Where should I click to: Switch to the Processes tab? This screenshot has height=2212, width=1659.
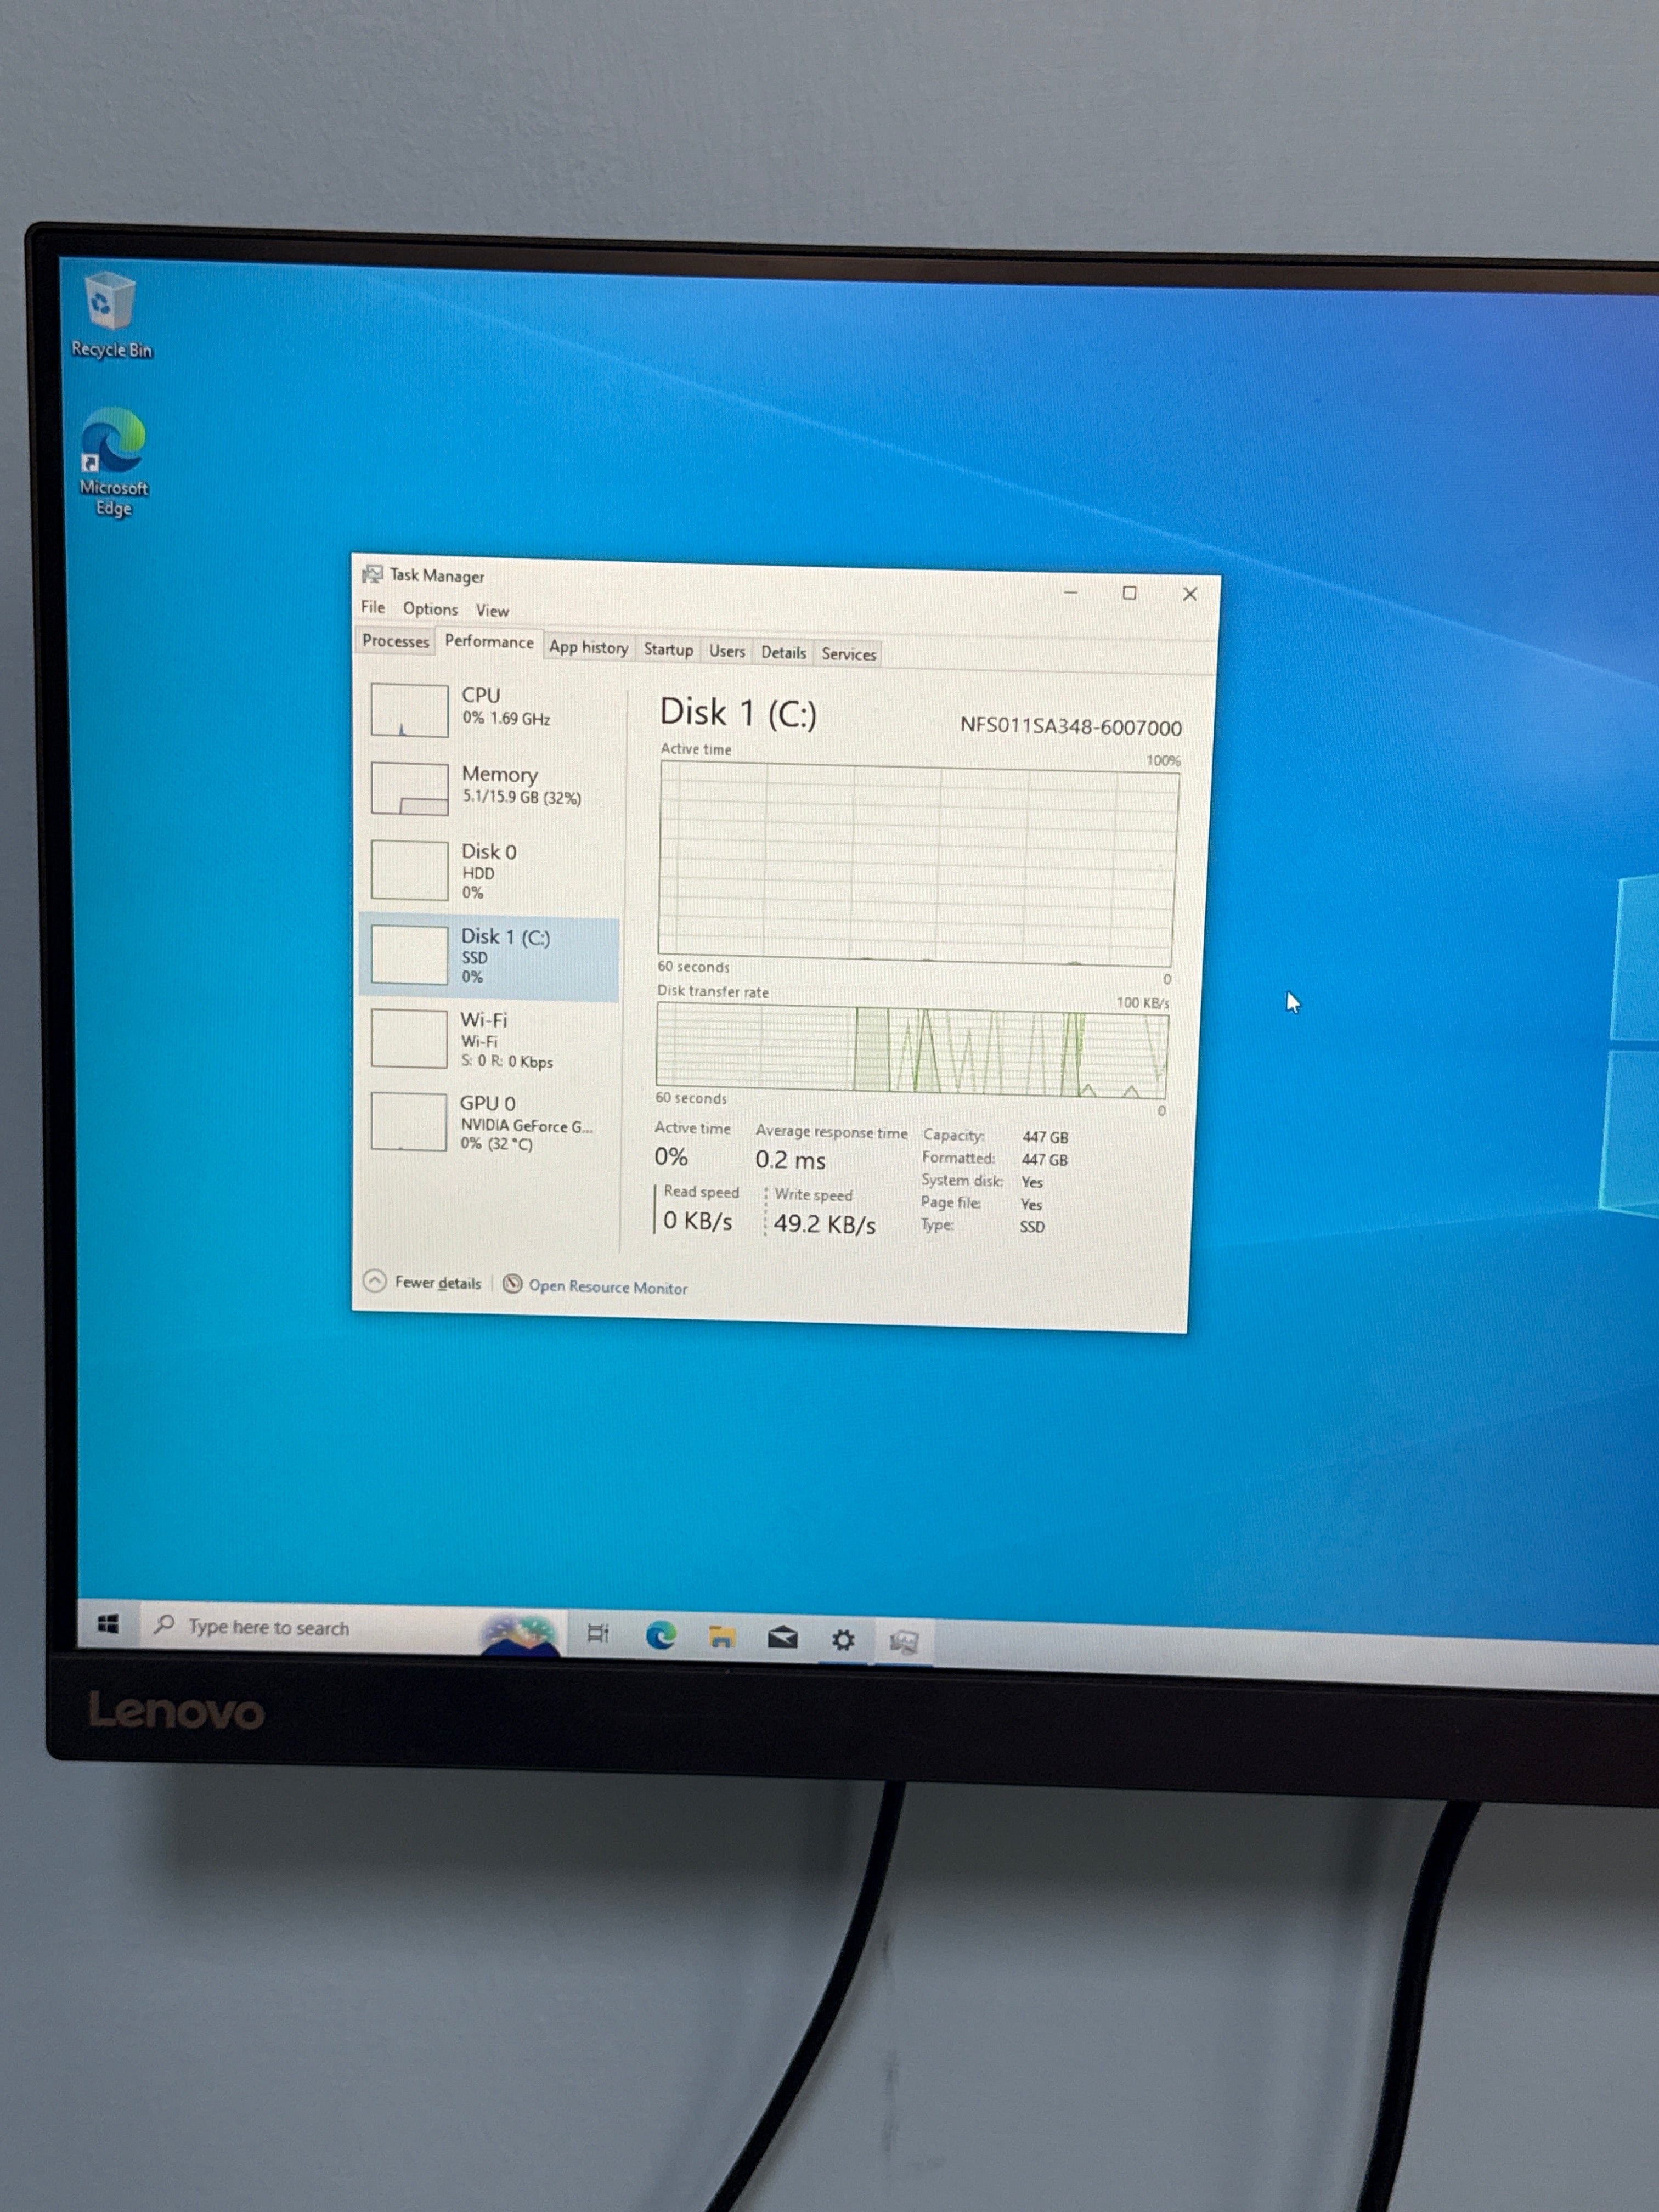[x=395, y=641]
